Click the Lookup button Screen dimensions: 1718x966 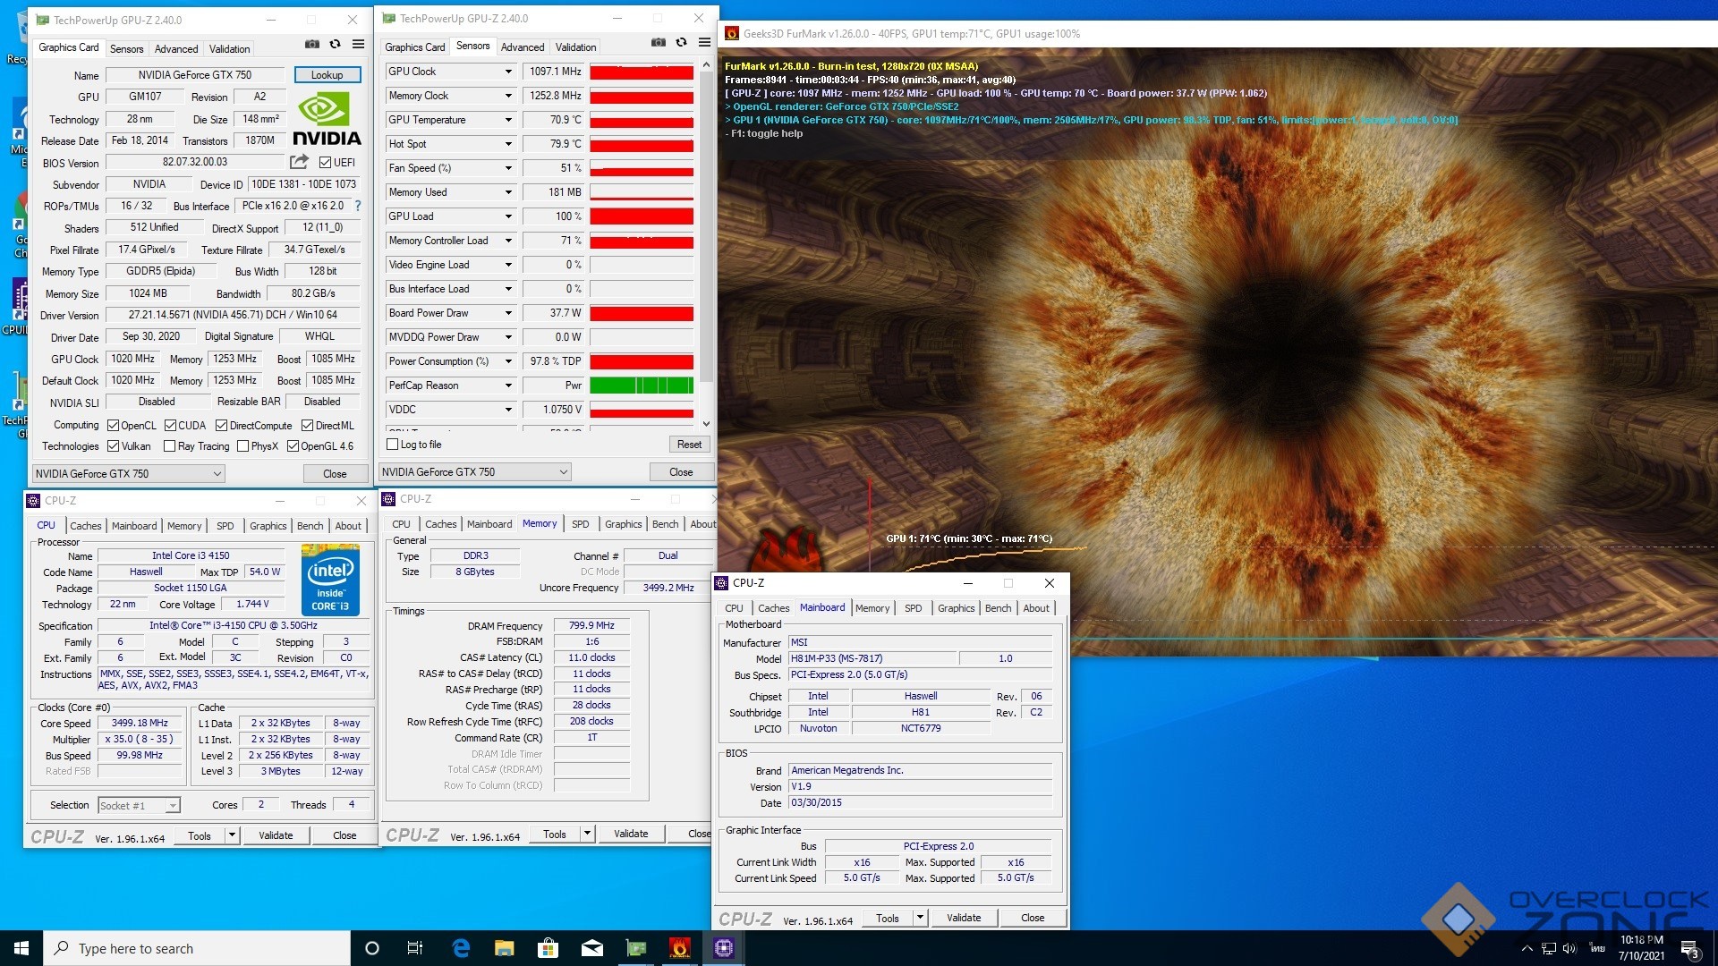tap(327, 75)
